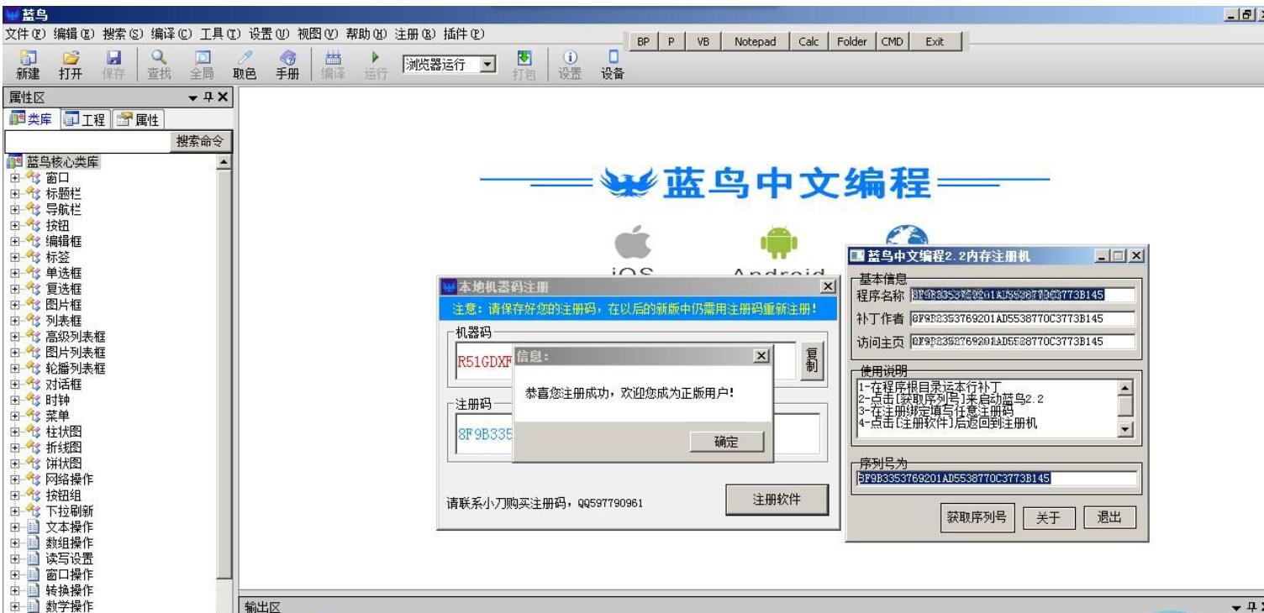Viewport: 1264px width, 613px height.
Task: Click the 搜索命令 button
Action: tap(200, 141)
